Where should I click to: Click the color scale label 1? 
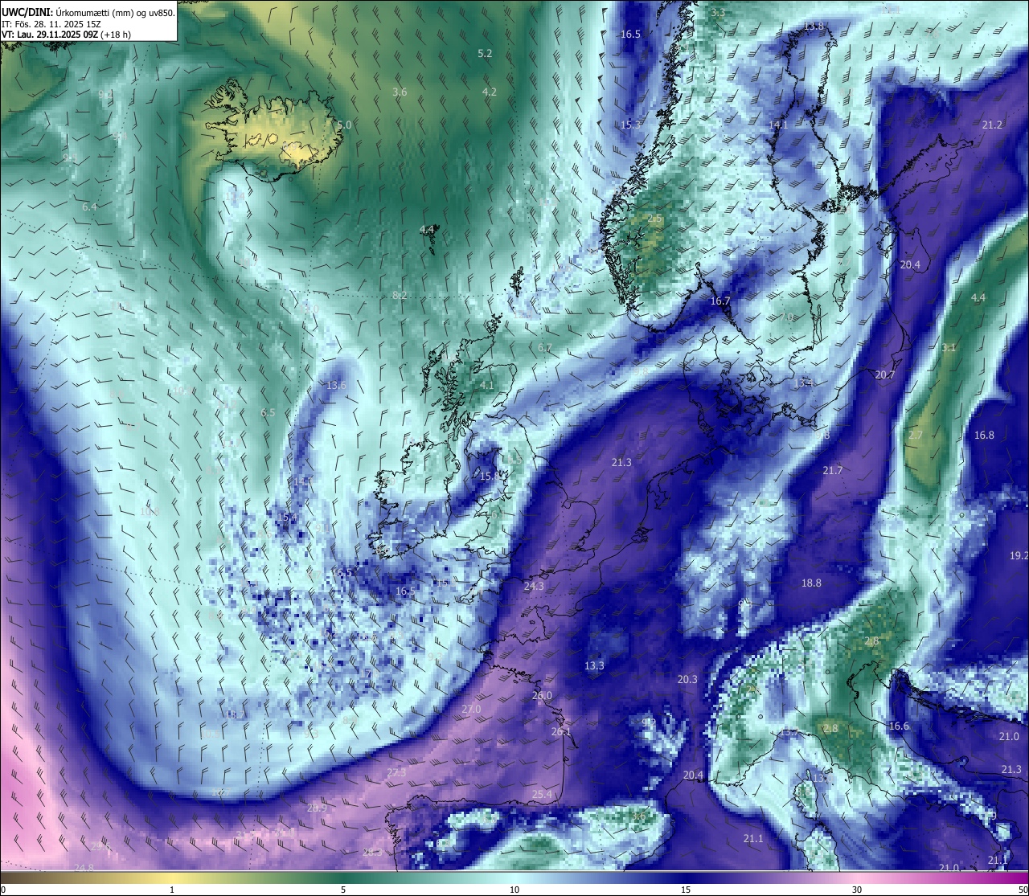(172, 890)
